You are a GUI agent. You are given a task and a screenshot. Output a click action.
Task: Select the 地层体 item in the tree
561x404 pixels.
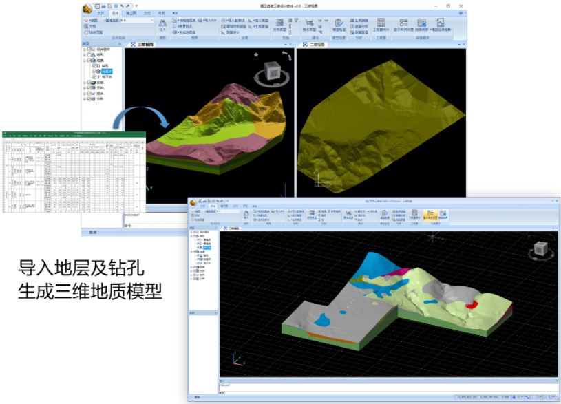[x=107, y=72]
